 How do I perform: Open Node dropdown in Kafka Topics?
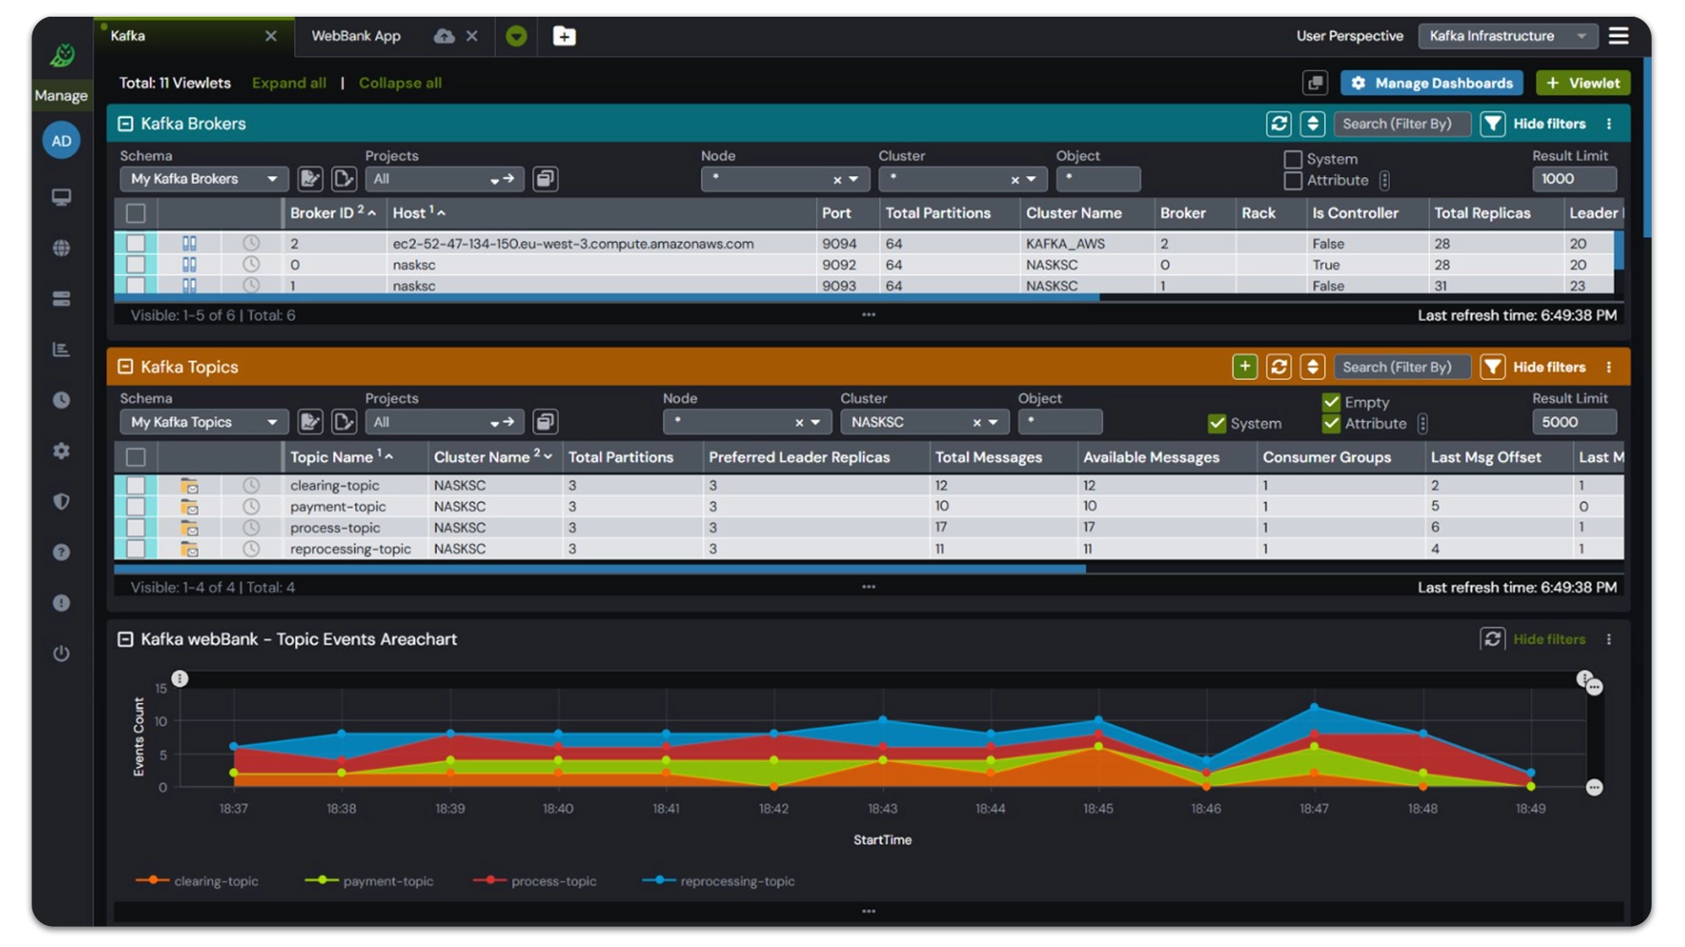coord(747,422)
